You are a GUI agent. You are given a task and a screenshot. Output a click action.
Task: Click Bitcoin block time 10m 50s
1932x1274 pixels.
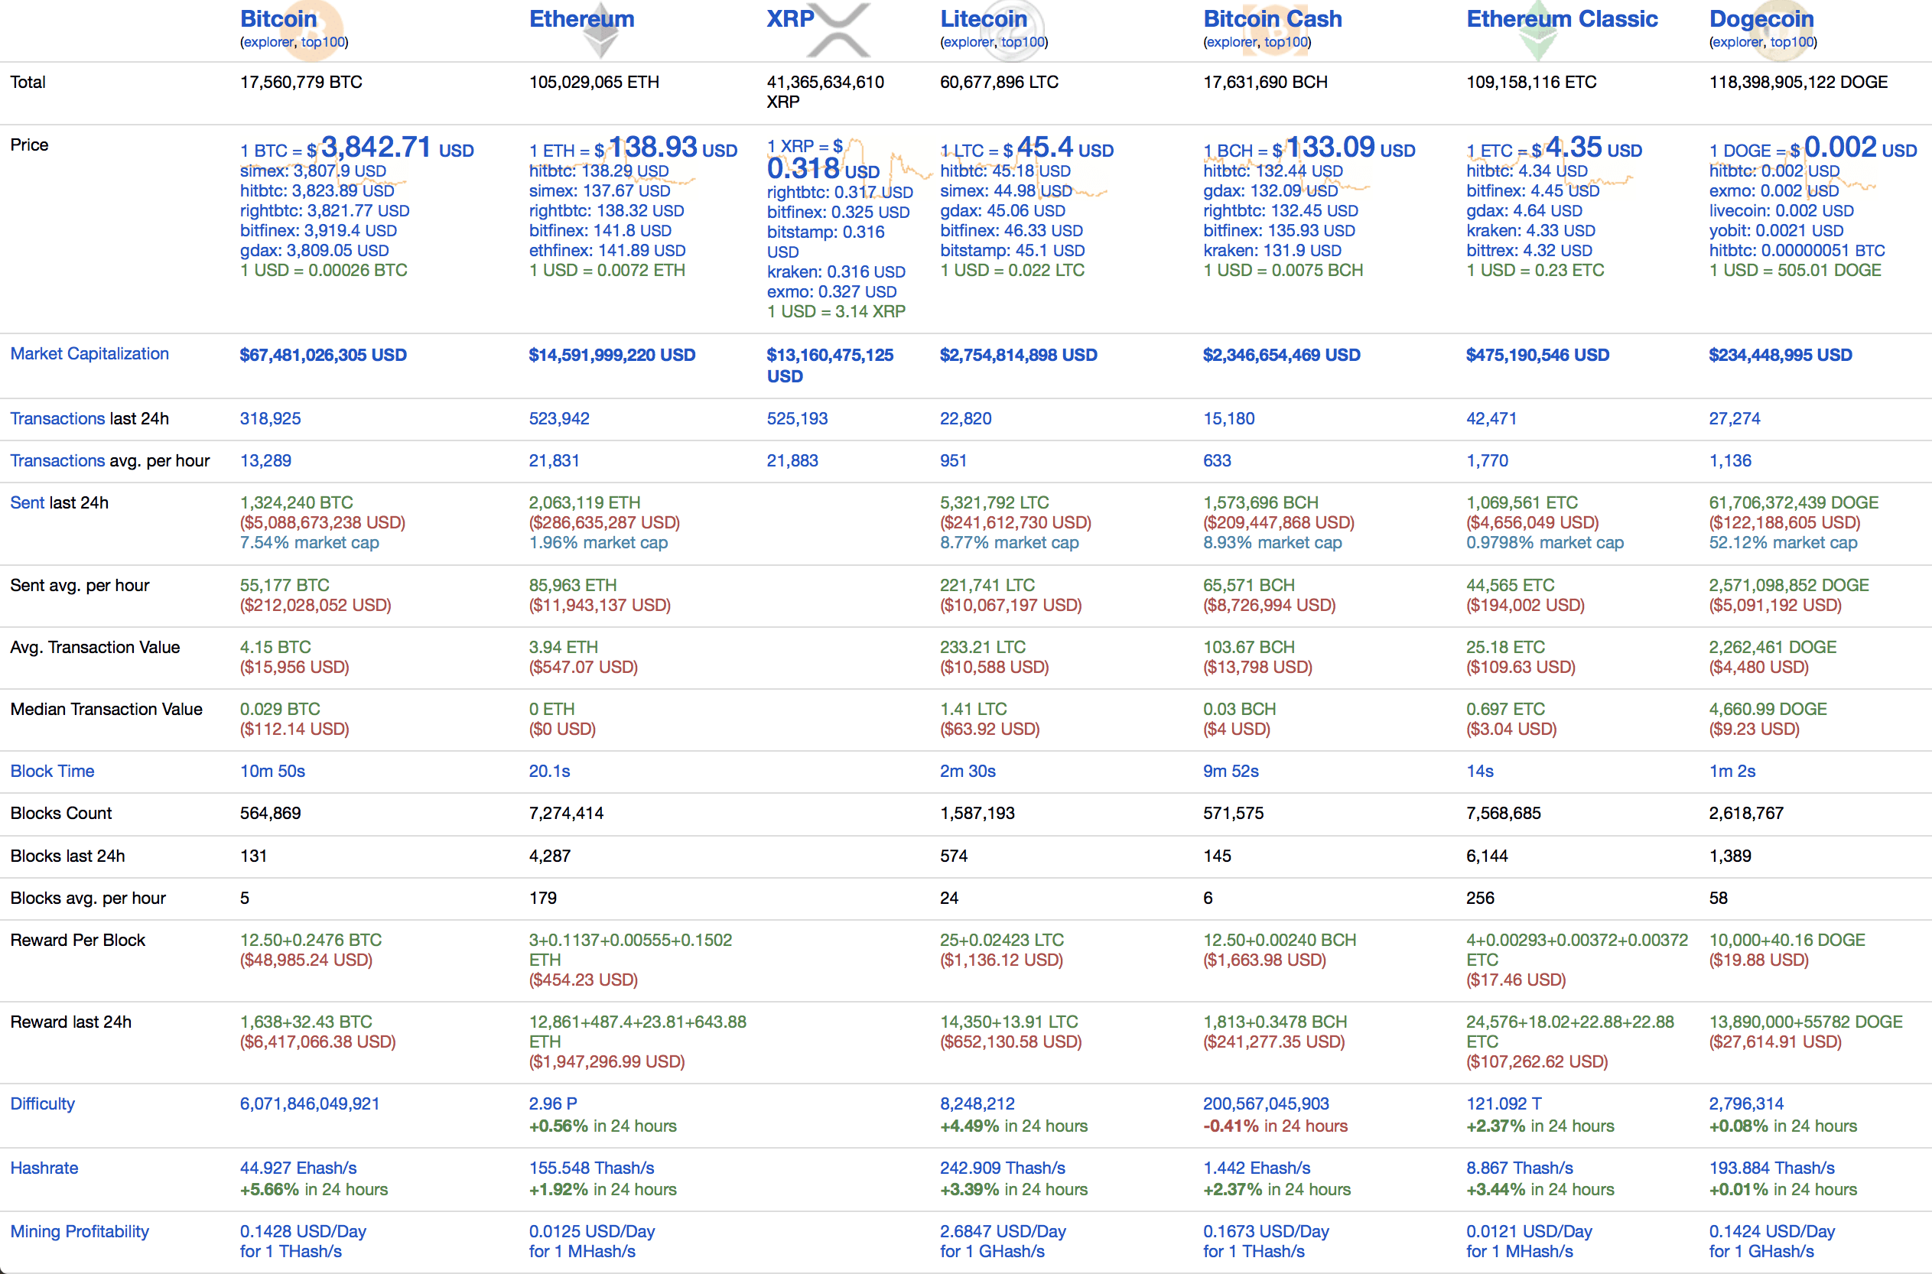click(272, 771)
